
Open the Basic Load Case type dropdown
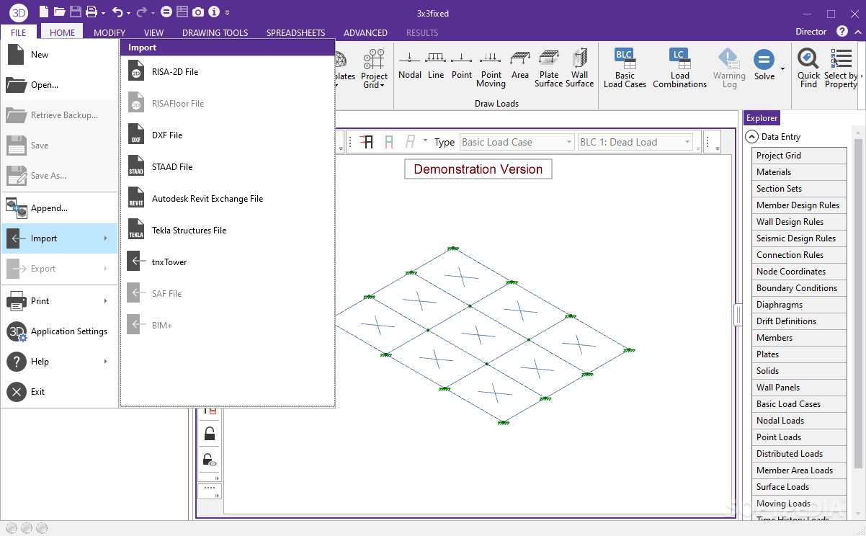(x=517, y=142)
